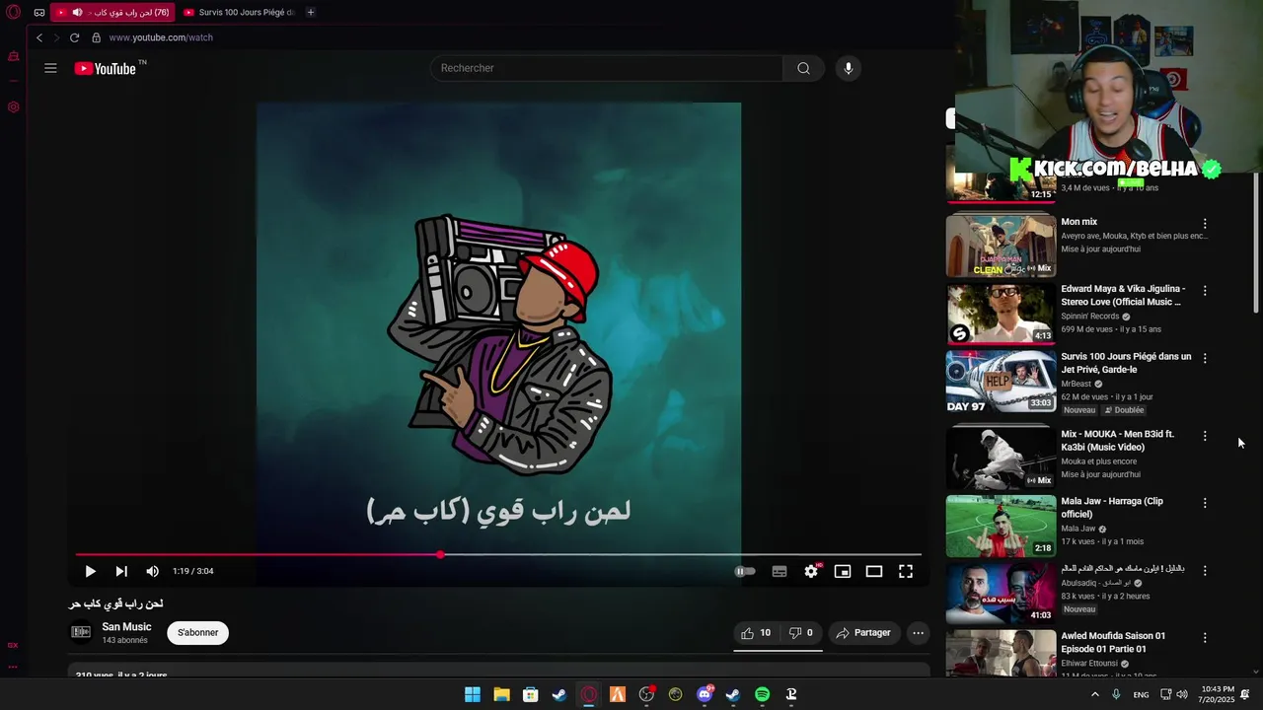Open a new browser tab
Image resolution: width=1263 pixels, height=710 pixels.
pyautogui.click(x=310, y=13)
